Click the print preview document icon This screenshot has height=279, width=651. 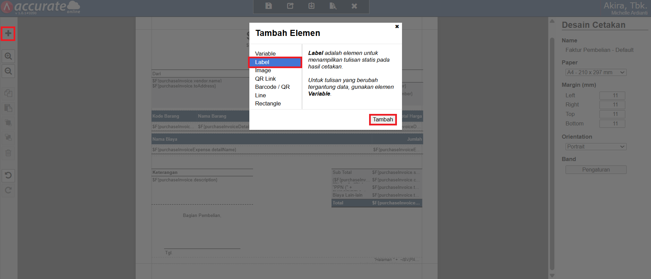(333, 6)
